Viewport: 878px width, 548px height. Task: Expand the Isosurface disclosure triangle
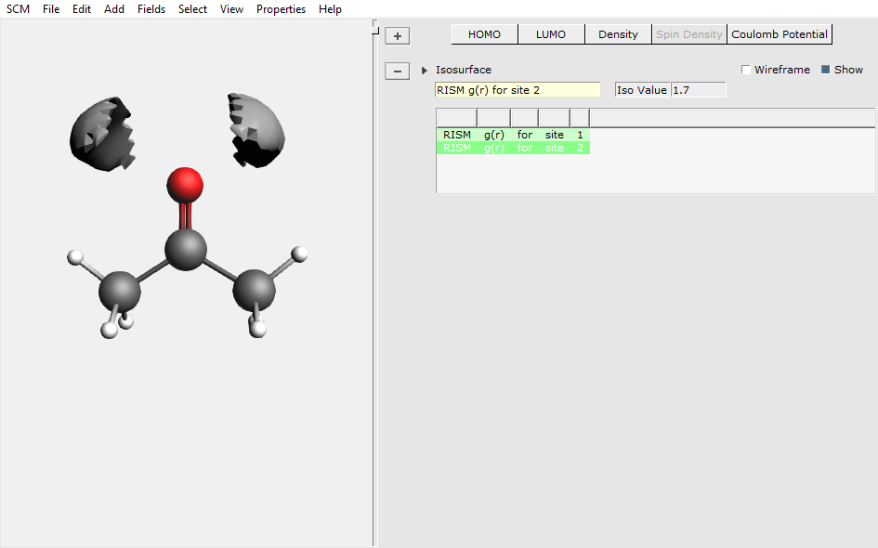click(425, 71)
